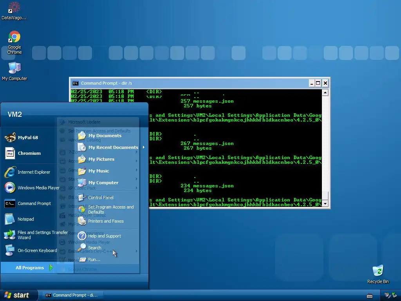Click the on-screen keyboard taskbar icon
The width and height of the screenshot is (401, 301).
pyautogui.click(x=370, y=296)
